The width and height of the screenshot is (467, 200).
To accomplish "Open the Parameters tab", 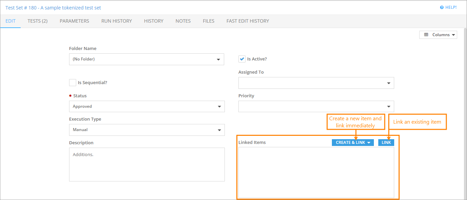I will (x=75, y=21).
